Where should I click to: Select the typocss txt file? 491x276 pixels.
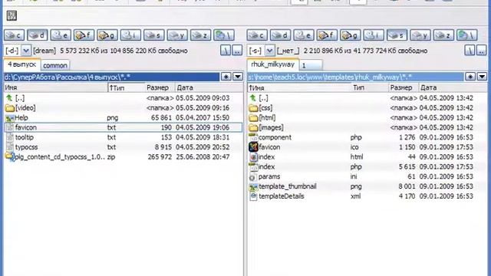point(123,147)
